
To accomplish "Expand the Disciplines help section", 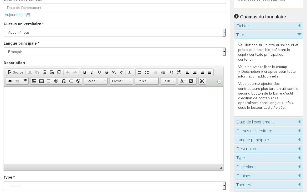I will coord(268,167).
